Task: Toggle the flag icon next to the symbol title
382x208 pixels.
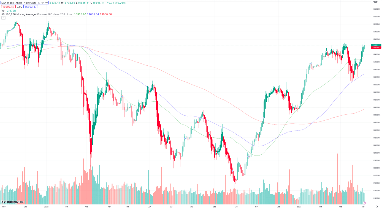Action: pos(39,3)
